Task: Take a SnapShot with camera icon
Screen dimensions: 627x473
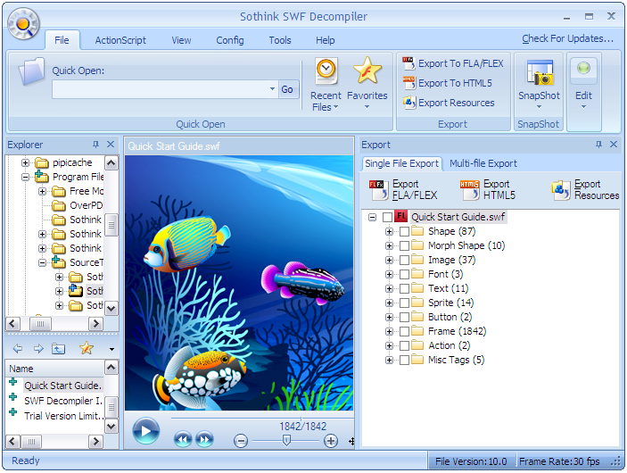Action: (x=540, y=72)
